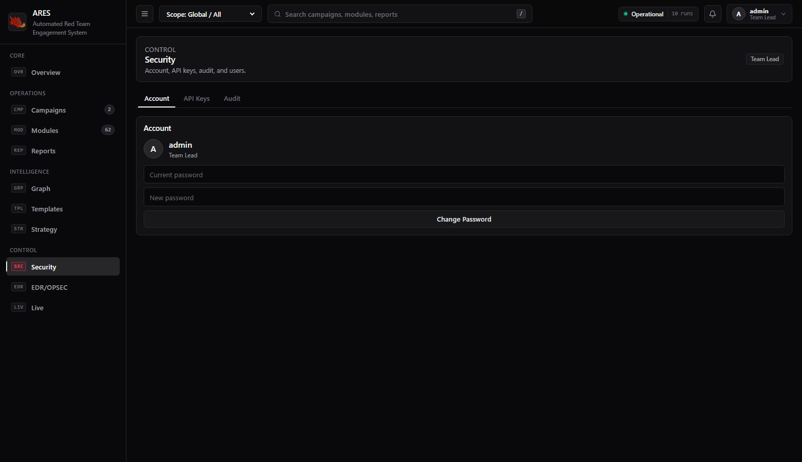Image resolution: width=802 pixels, height=462 pixels.
Task: Go to the Strategy page
Action: point(63,229)
